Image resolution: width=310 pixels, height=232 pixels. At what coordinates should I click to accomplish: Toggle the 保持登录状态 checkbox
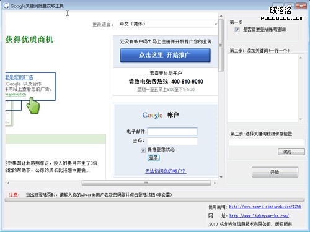(x=143, y=150)
